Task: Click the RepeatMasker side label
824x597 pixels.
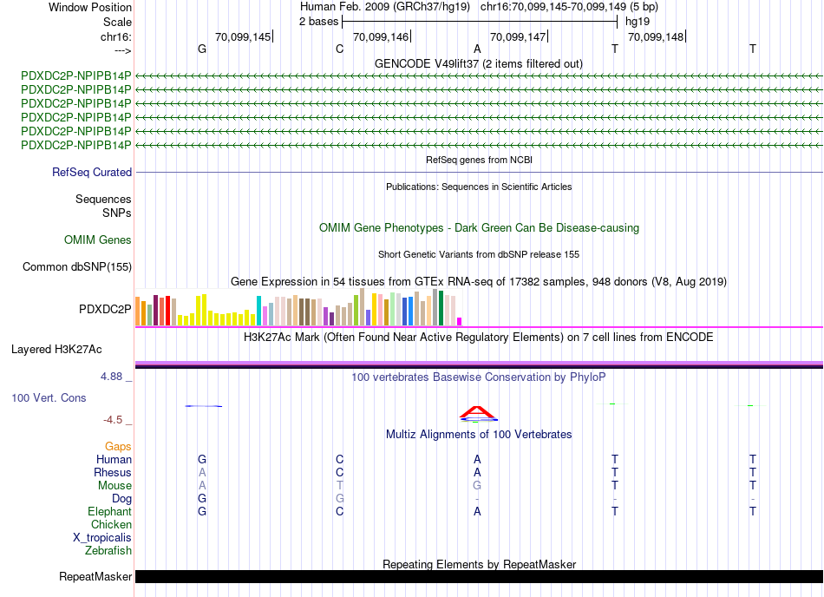Action: [95, 576]
